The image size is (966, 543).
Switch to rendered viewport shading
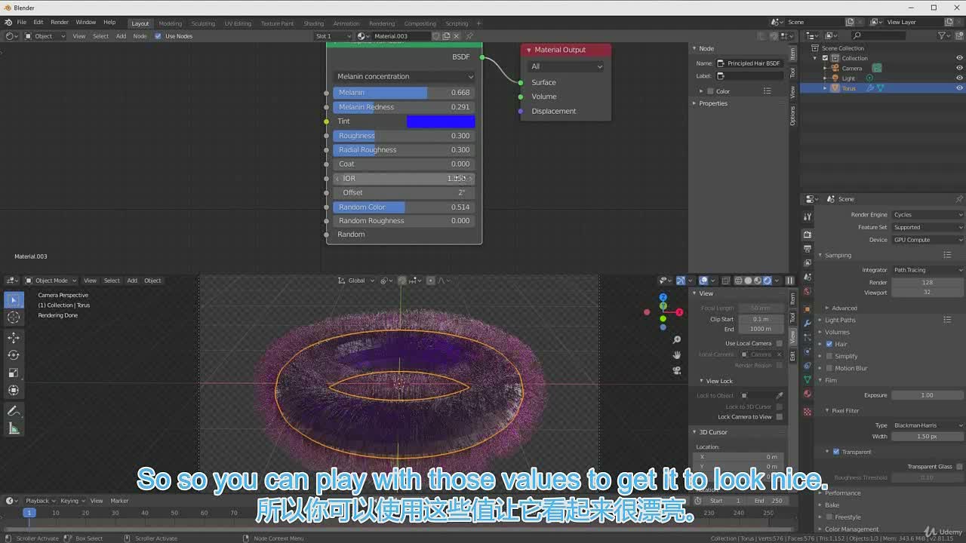tap(768, 281)
